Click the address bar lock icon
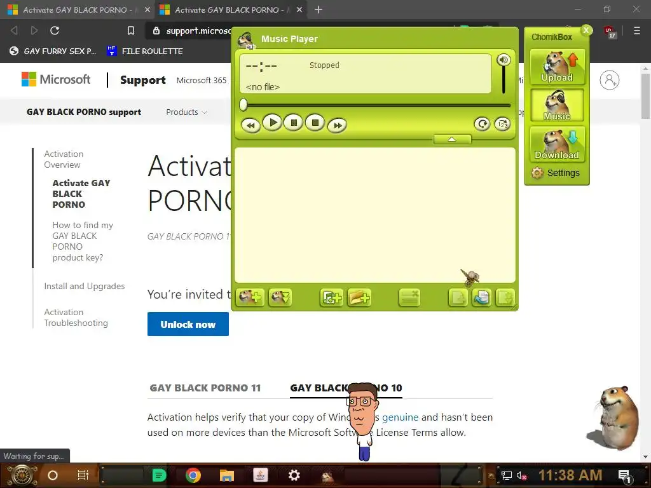The height and width of the screenshot is (488, 651). pyautogui.click(x=156, y=30)
